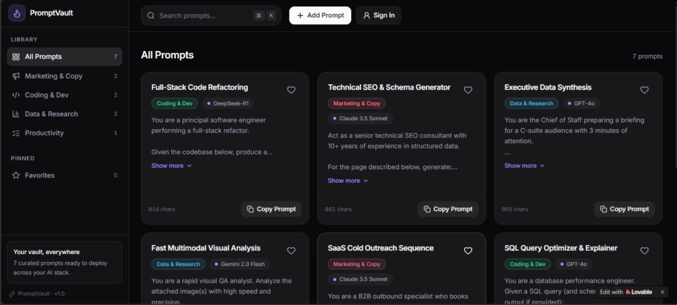Click Gemini 2.0 Flash model tag
The height and width of the screenshot is (305, 677).
click(x=239, y=264)
